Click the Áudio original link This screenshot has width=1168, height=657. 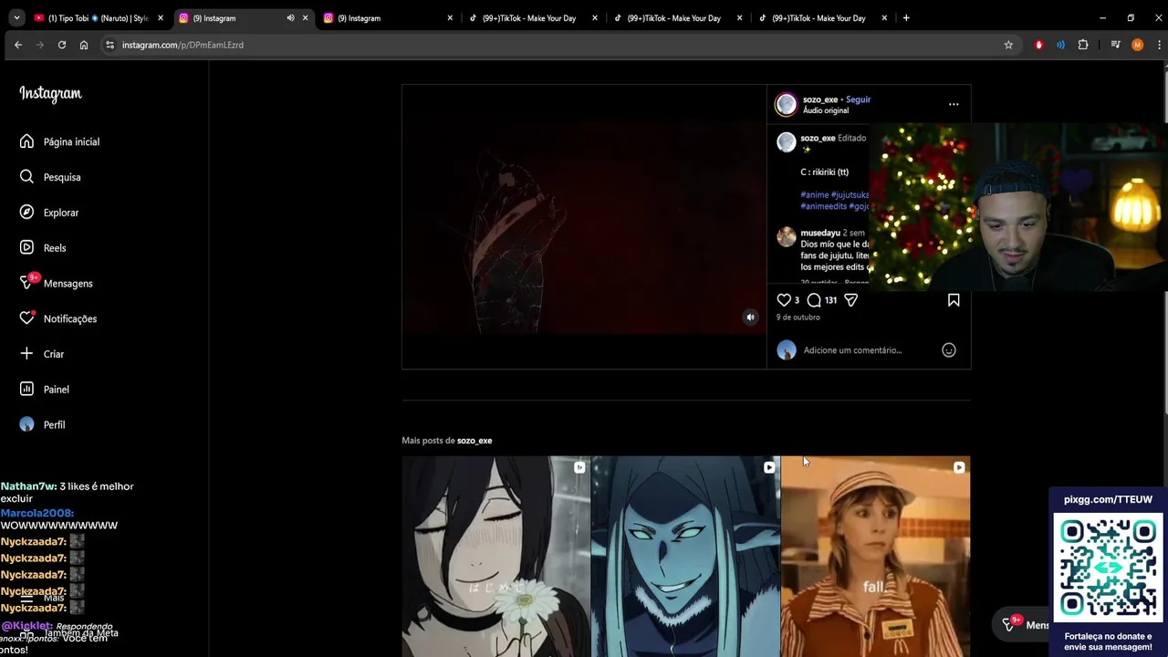pos(826,110)
